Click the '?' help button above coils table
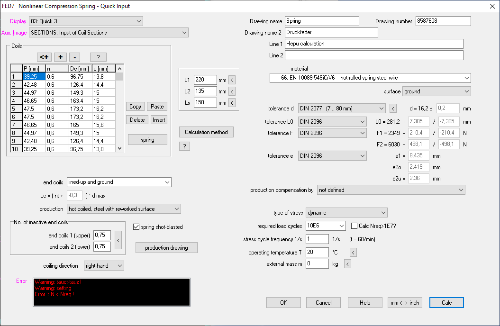The height and width of the screenshot is (326, 500). (98, 57)
